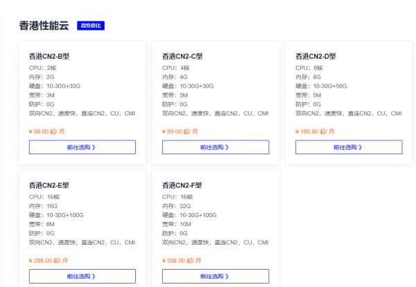Click the 双向CN2 description in C型 card
The height and width of the screenshot is (287, 416).
[x=216, y=113]
